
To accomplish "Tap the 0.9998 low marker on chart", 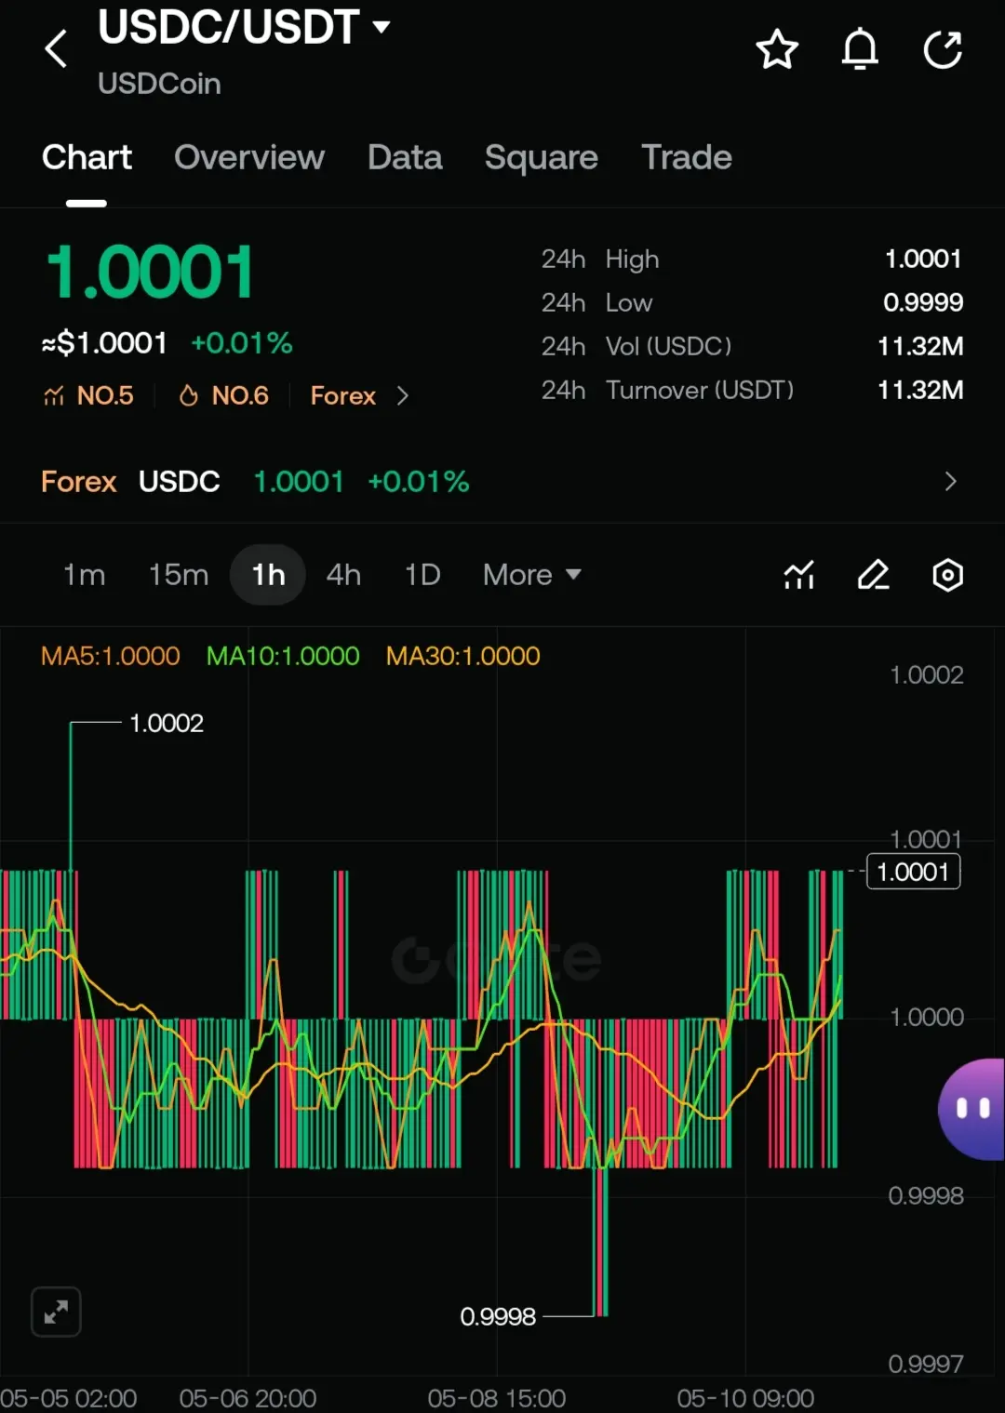I will click(498, 1316).
